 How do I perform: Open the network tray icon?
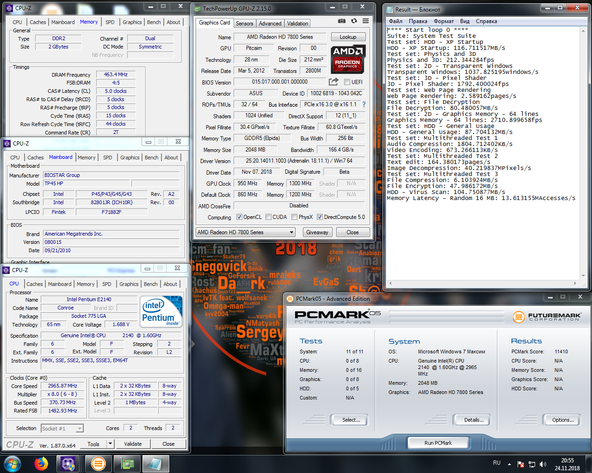(532, 464)
